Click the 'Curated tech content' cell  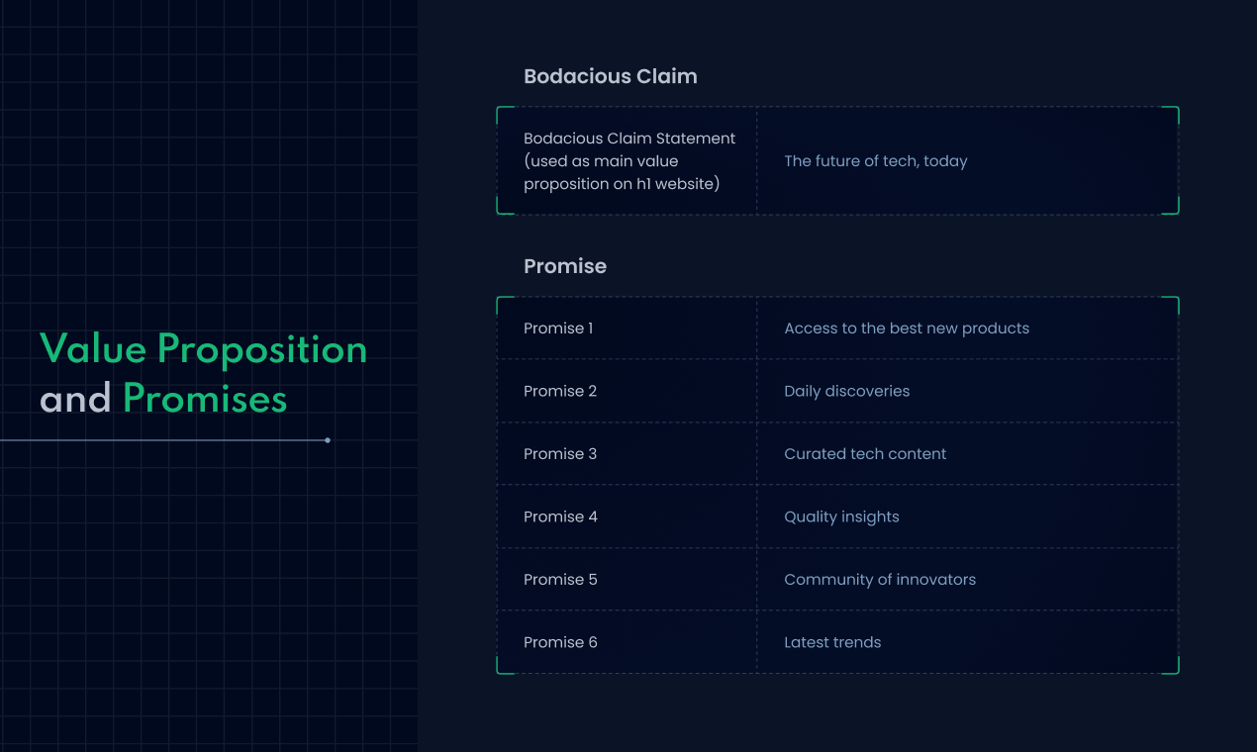point(968,453)
